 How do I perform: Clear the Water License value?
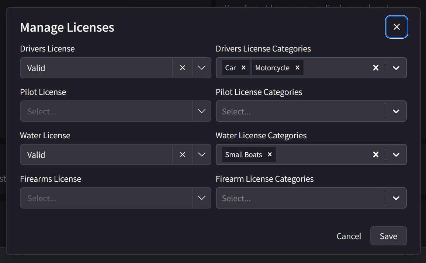point(182,154)
